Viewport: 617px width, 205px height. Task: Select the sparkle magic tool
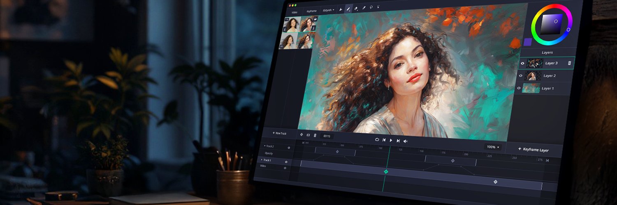[378, 7]
